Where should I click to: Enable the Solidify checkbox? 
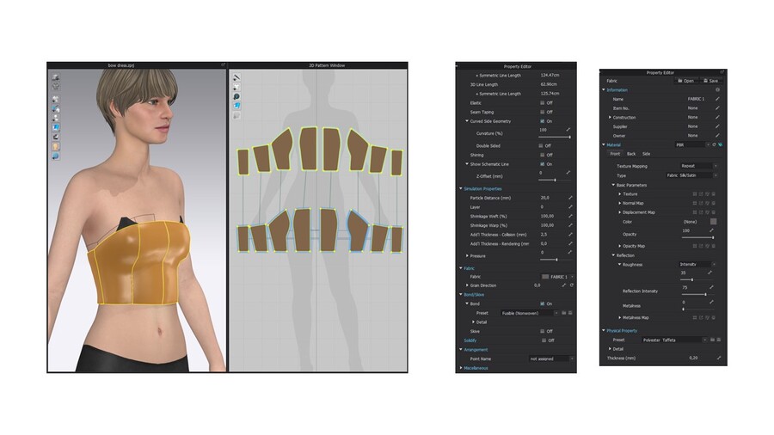point(544,340)
